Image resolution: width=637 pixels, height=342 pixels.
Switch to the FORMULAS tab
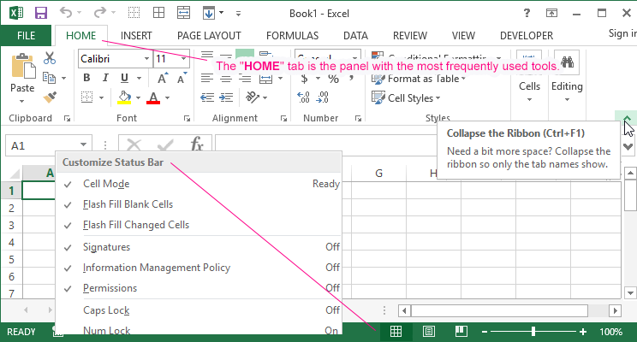[x=293, y=36]
